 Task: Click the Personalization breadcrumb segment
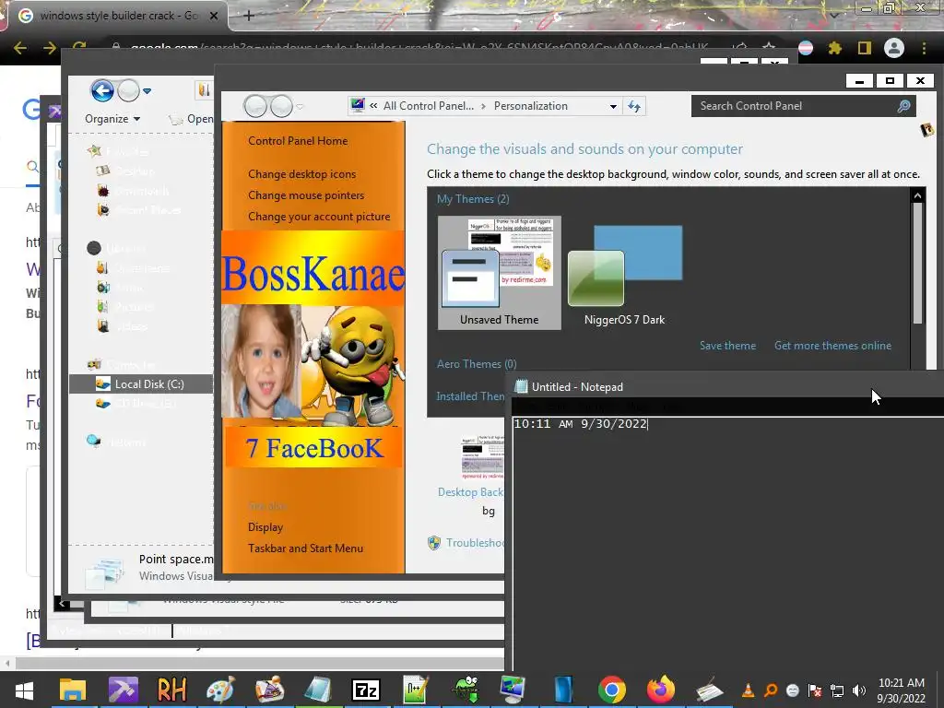(x=530, y=106)
